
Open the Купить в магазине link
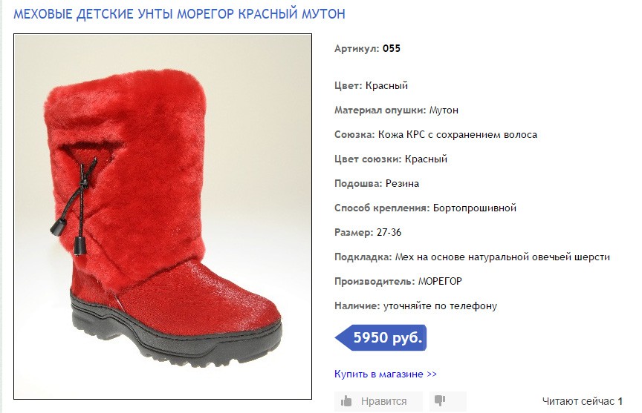pos(386,374)
